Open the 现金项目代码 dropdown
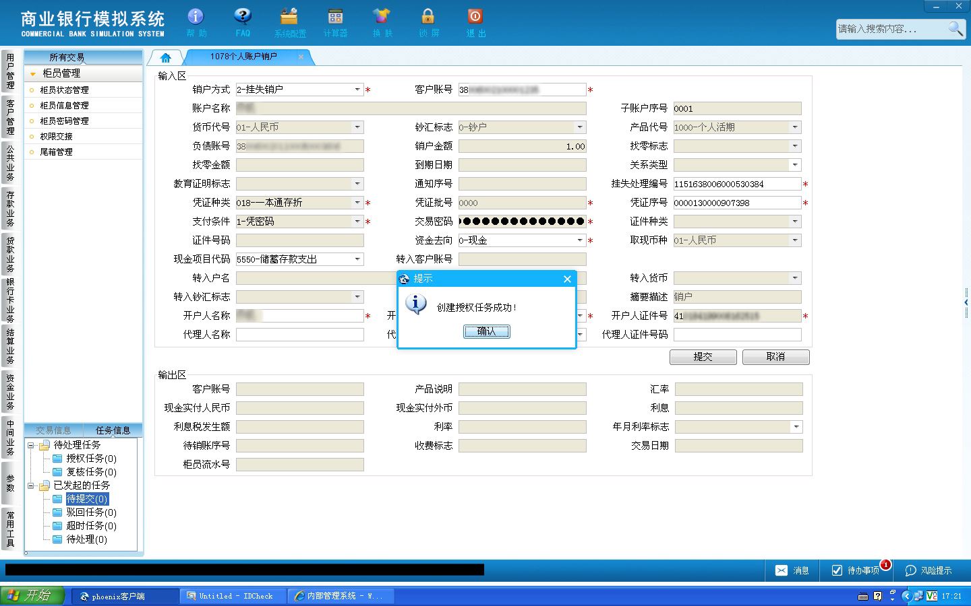 [357, 259]
